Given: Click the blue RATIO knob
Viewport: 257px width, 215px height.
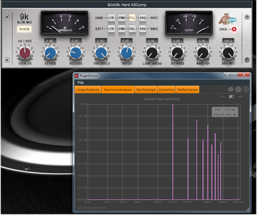Looking at the screenshot, I should click(127, 53).
